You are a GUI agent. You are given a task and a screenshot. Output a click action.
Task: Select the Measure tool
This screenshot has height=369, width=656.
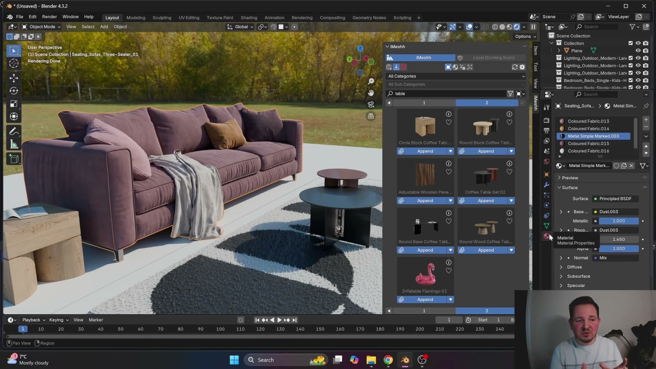[14, 144]
